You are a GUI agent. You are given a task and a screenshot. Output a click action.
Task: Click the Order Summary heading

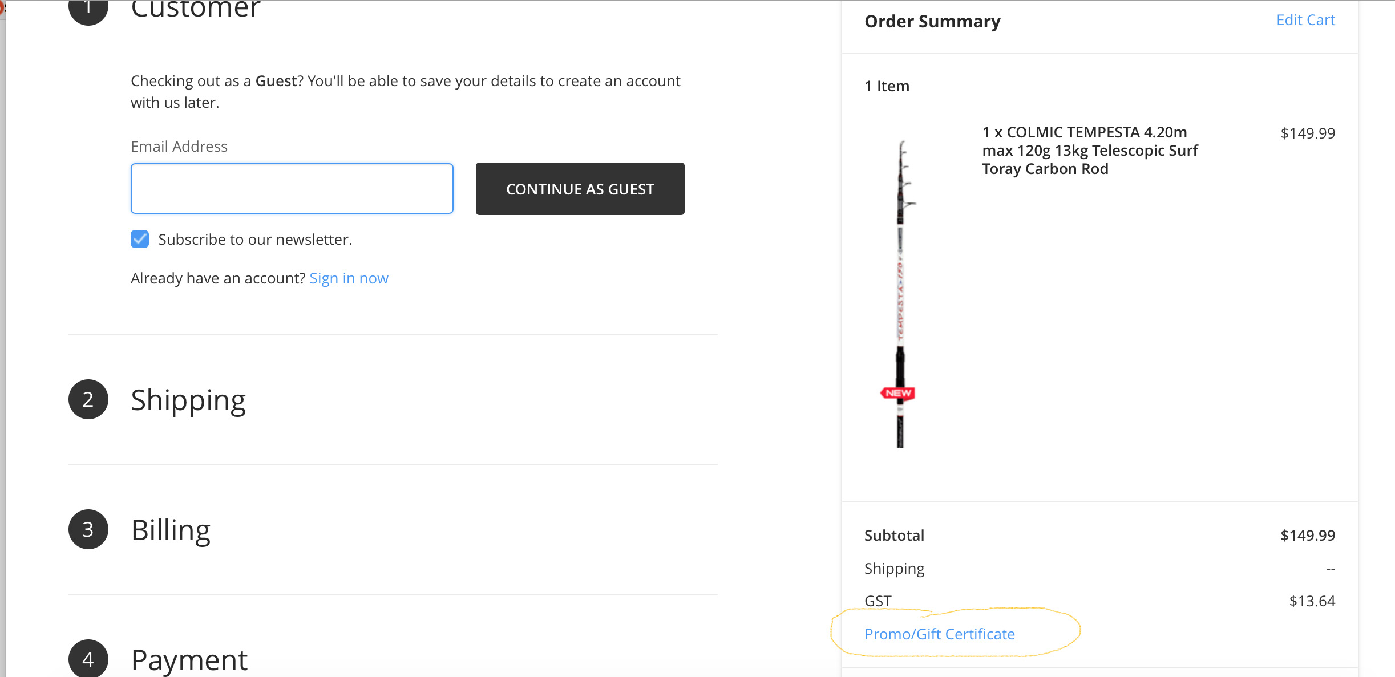[x=932, y=22]
